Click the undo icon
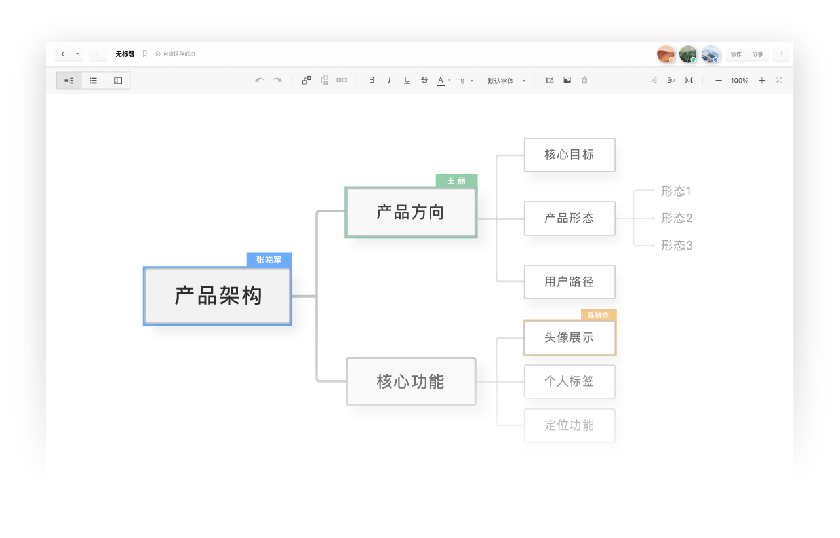The height and width of the screenshot is (538, 840). point(259,80)
